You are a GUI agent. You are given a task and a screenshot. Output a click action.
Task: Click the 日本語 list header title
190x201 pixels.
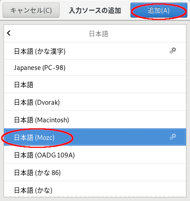(x=99, y=34)
